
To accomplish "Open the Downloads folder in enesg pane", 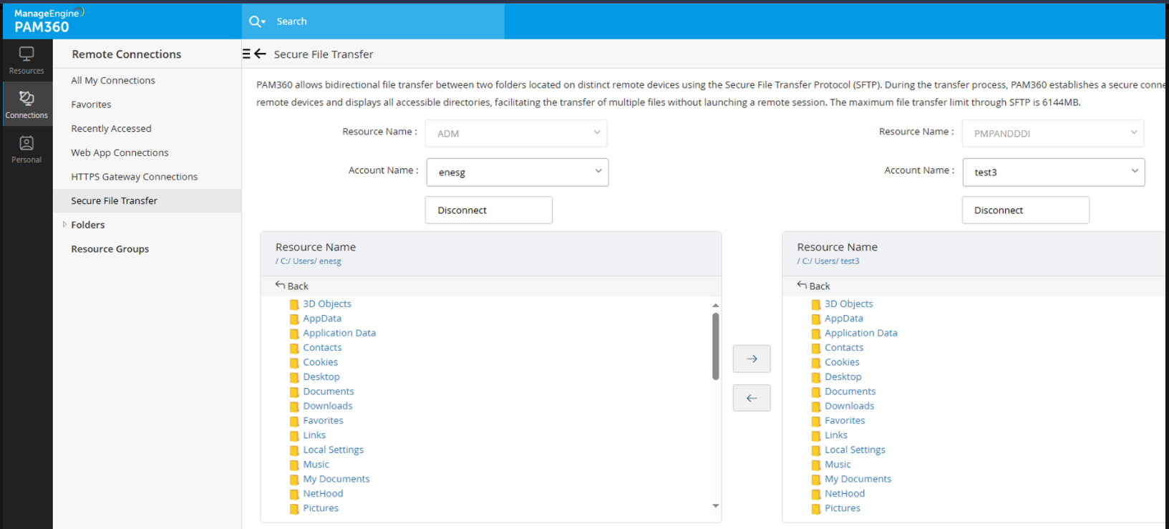I will click(327, 406).
